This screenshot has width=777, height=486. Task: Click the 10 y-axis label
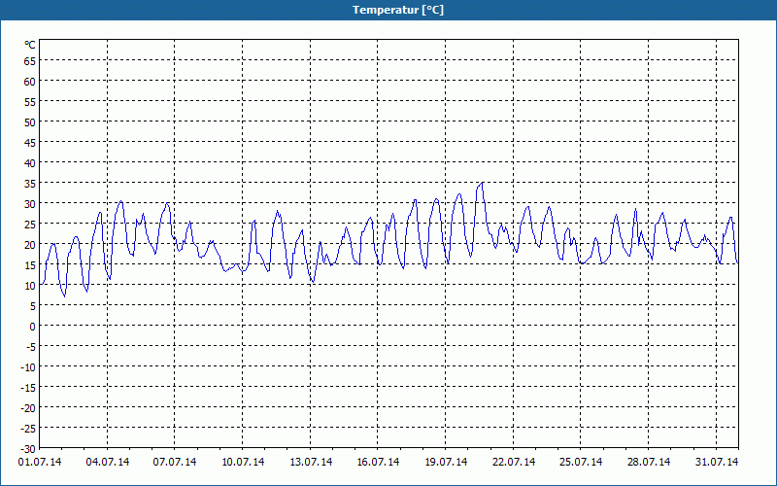[30, 286]
